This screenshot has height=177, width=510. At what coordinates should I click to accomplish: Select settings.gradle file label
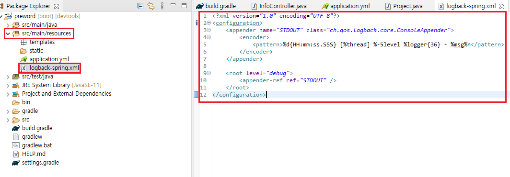pos(40,163)
